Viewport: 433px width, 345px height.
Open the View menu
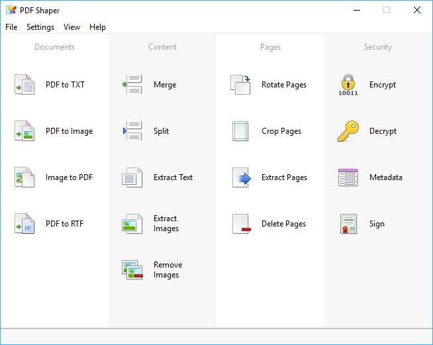72,27
